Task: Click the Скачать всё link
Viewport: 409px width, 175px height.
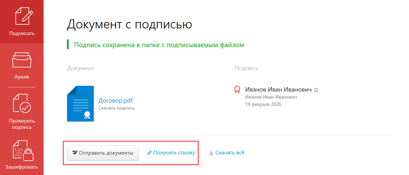Action: (x=229, y=152)
